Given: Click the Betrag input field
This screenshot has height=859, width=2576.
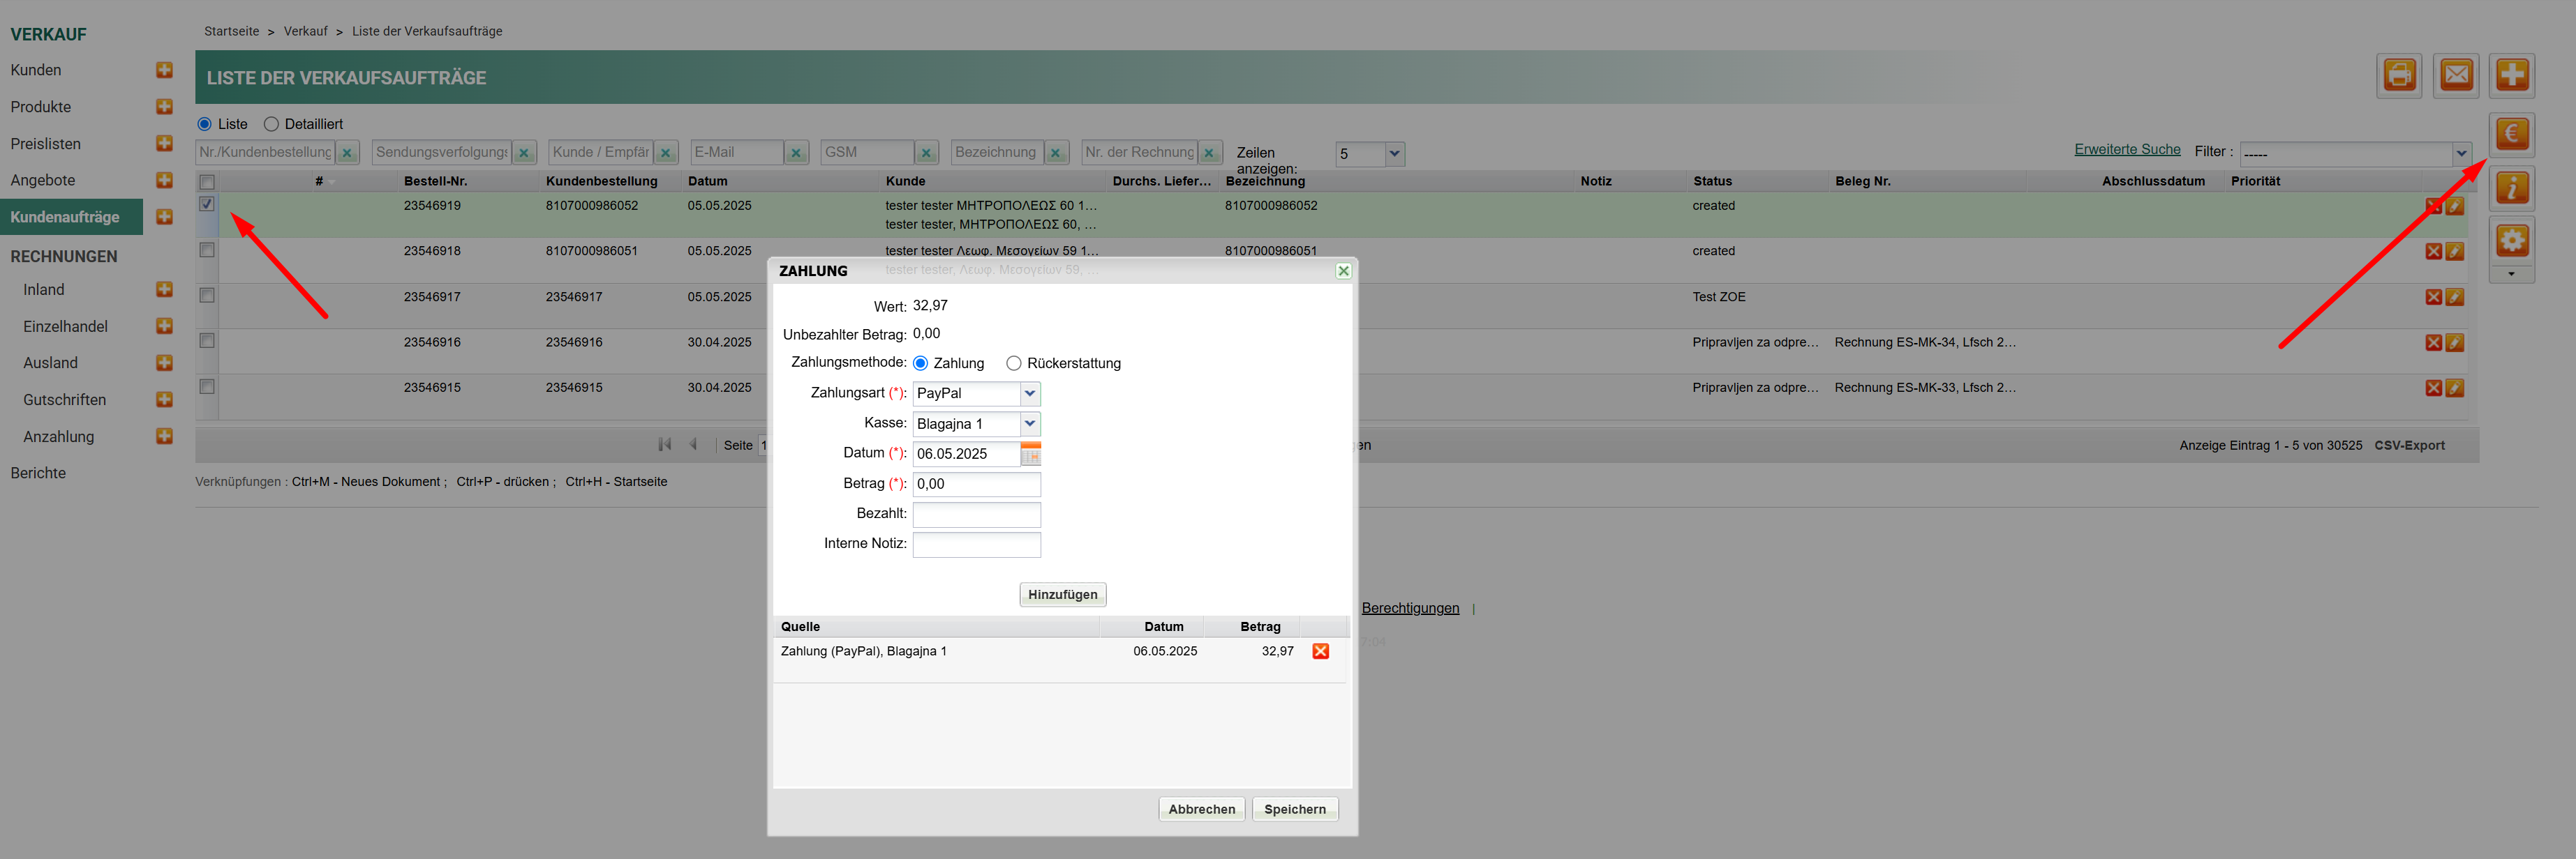Looking at the screenshot, I should [x=976, y=485].
